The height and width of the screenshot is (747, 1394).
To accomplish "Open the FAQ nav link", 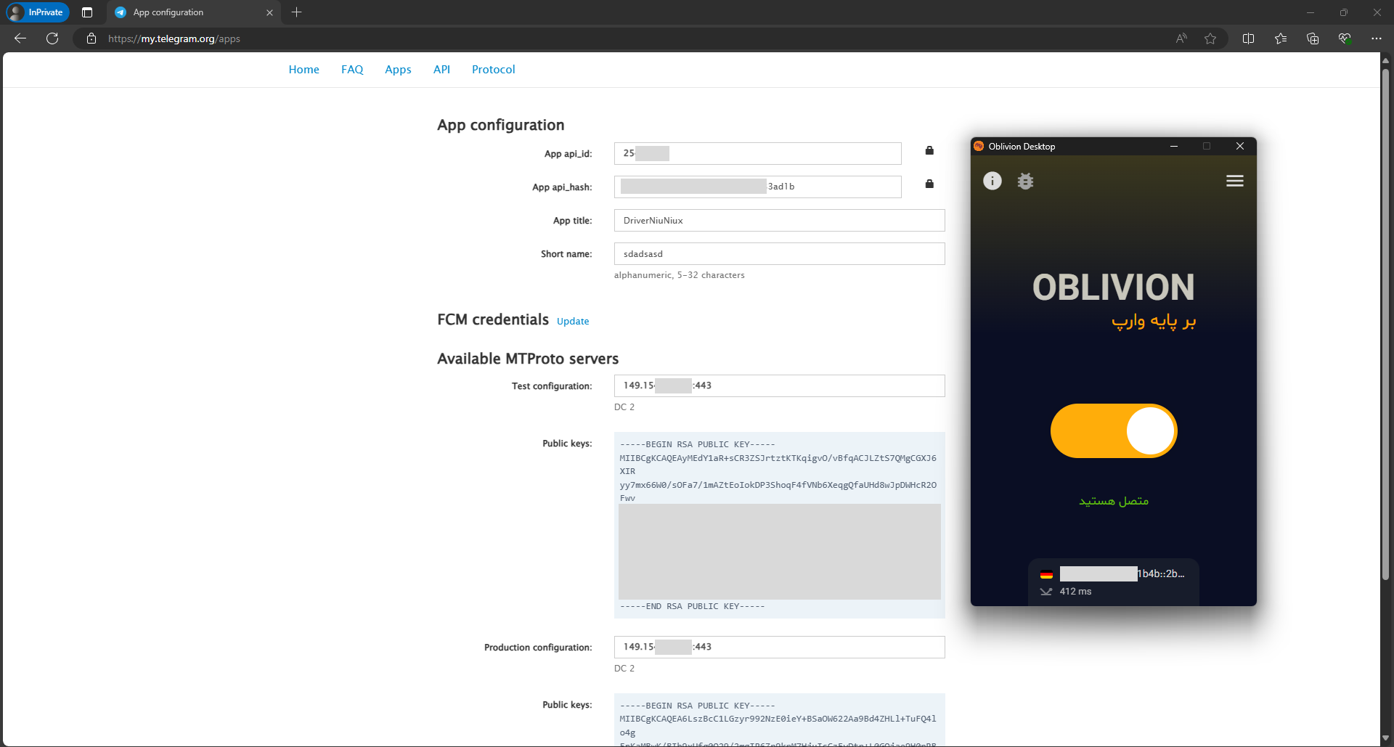I will [352, 70].
